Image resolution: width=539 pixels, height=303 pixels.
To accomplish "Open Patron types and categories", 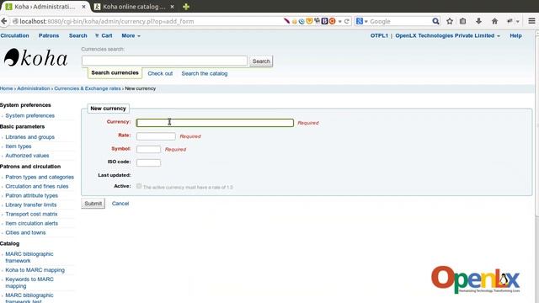I will click(40, 178).
